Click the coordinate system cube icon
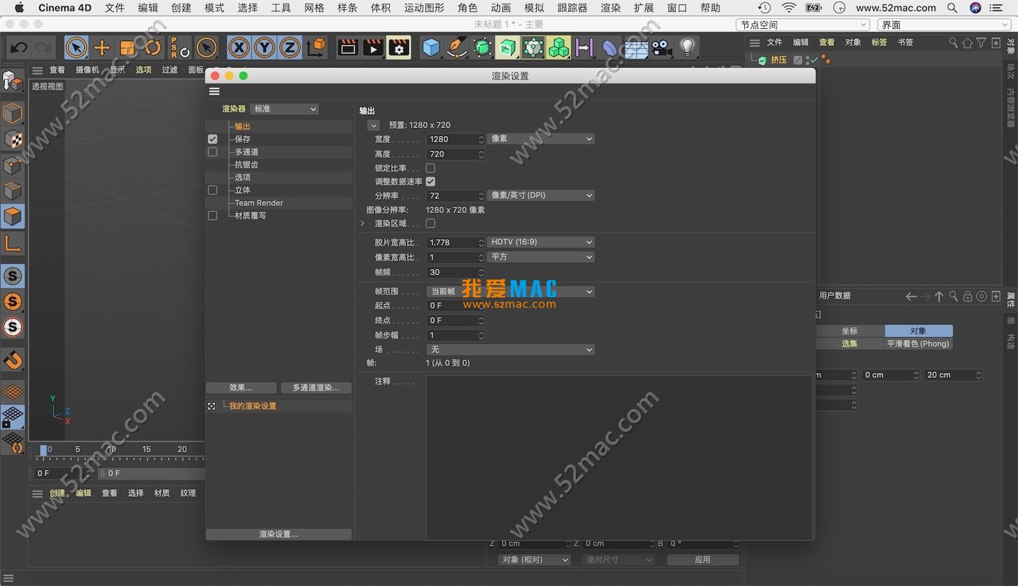 (318, 47)
